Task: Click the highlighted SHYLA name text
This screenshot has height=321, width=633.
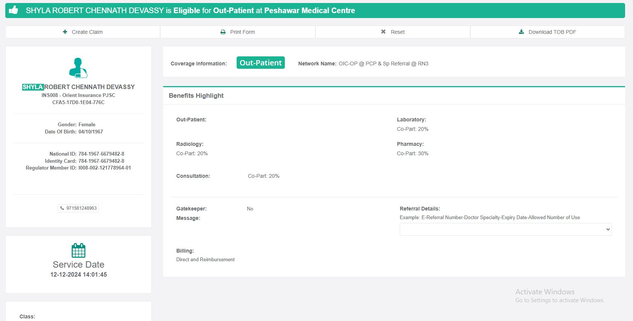Action: (x=33, y=87)
